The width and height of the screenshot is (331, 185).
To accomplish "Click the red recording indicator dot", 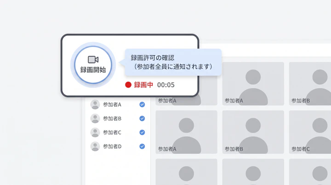I will click(x=128, y=85).
